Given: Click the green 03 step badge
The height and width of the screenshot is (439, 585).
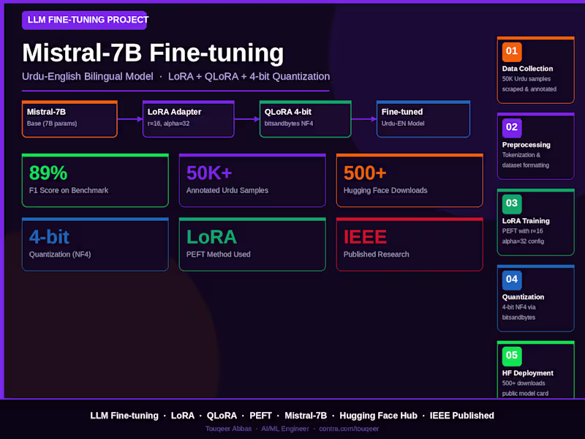Looking at the screenshot, I should [511, 204].
